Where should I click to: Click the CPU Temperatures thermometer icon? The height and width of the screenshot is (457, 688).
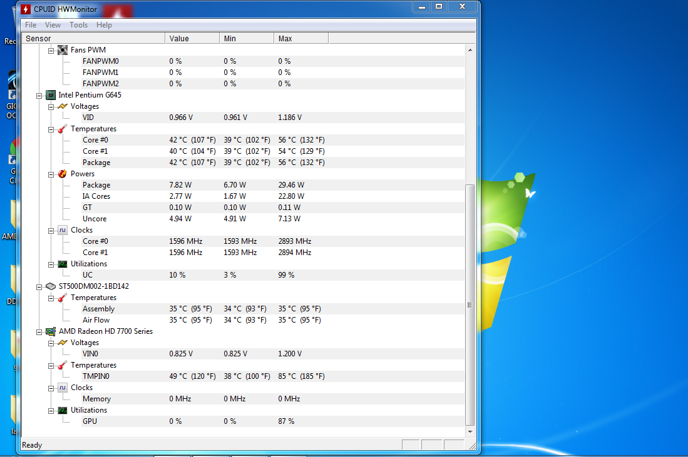pyautogui.click(x=63, y=129)
